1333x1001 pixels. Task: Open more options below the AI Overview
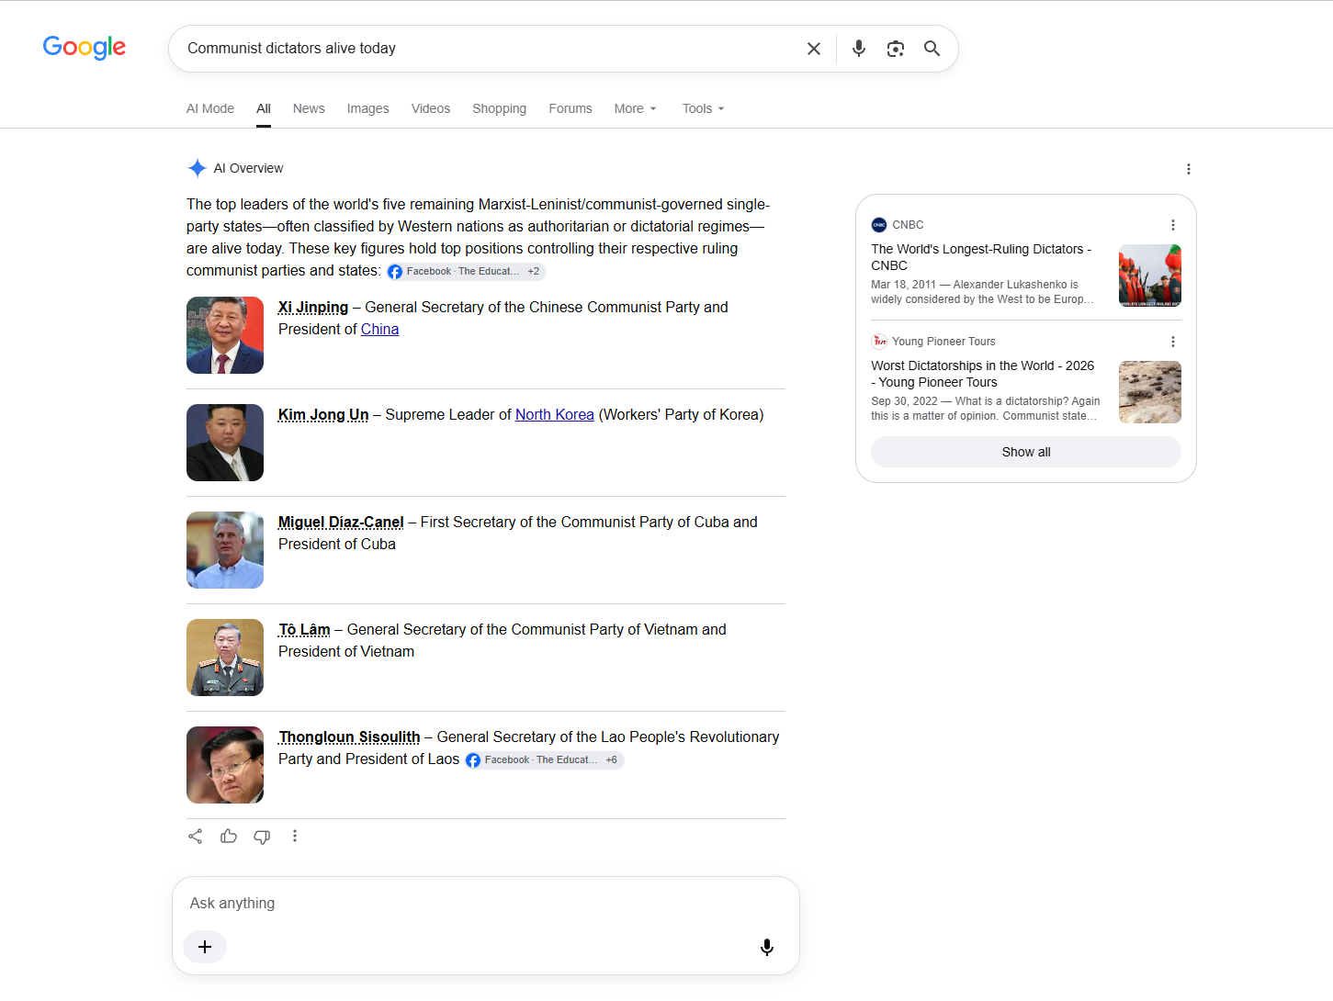click(295, 836)
